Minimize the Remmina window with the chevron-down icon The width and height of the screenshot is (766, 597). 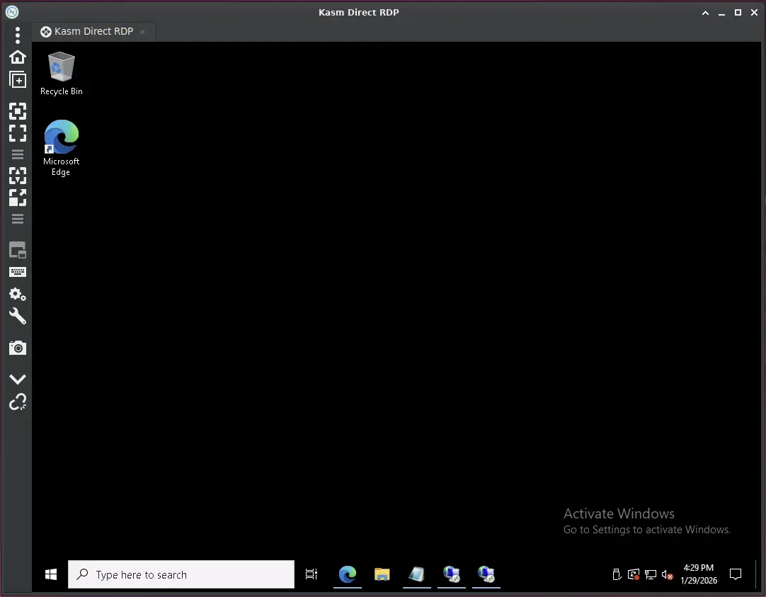point(18,379)
